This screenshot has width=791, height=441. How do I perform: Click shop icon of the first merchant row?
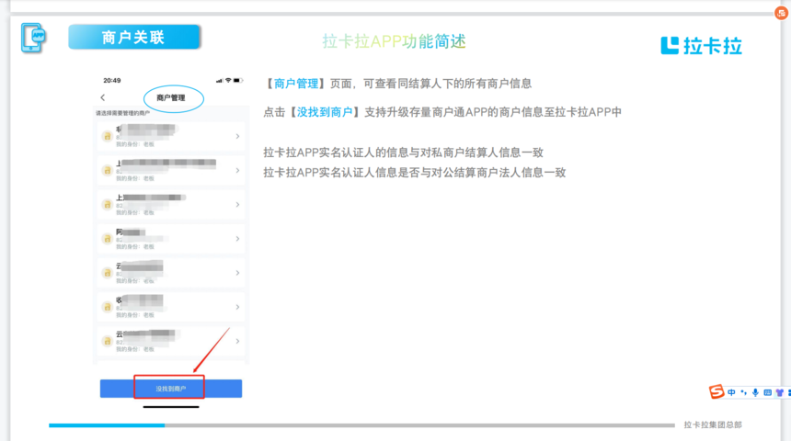tap(107, 136)
